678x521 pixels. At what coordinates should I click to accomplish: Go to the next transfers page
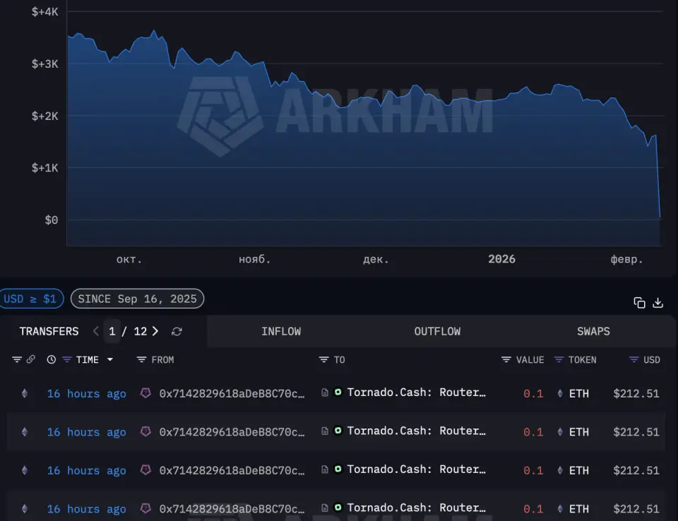pyautogui.click(x=155, y=331)
